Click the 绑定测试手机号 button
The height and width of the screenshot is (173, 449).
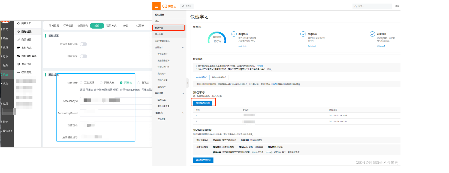203,103
